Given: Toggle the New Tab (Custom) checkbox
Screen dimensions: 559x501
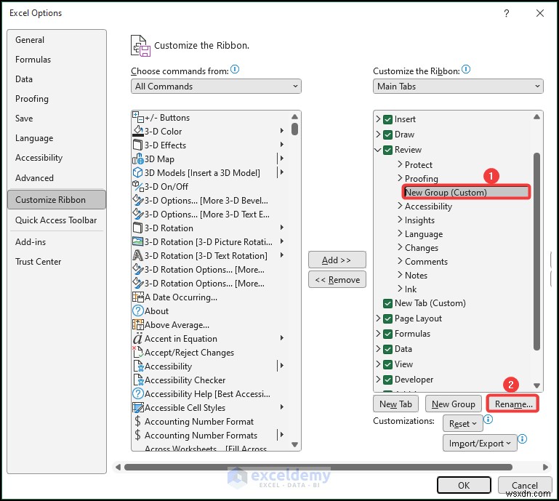Looking at the screenshot, I should (388, 303).
